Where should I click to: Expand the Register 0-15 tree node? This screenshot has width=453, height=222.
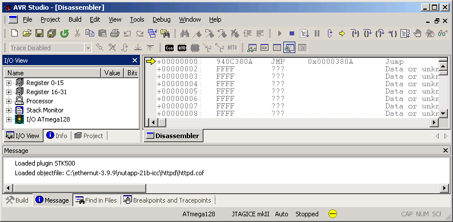(x=9, y=83)
